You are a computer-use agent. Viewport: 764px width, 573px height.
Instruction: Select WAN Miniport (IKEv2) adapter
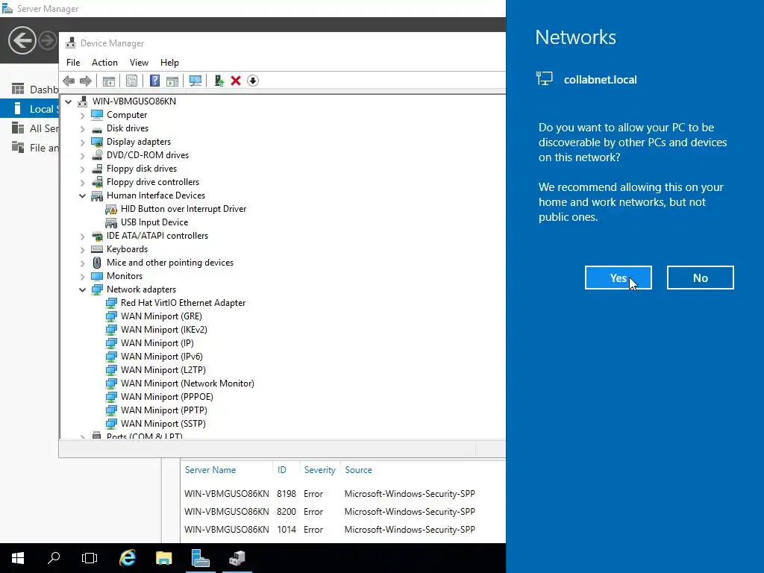(163, 330)
